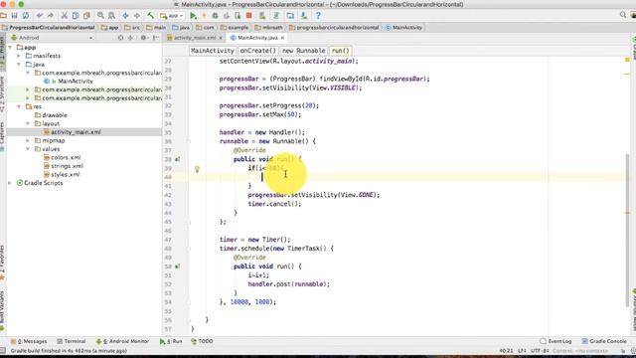Click the Undo arrow icon
636x358 pixels.
40,16
